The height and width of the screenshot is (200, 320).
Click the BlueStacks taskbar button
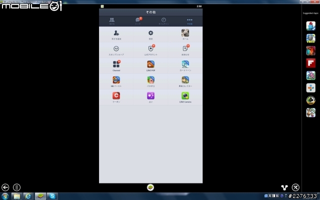(40, 196)
